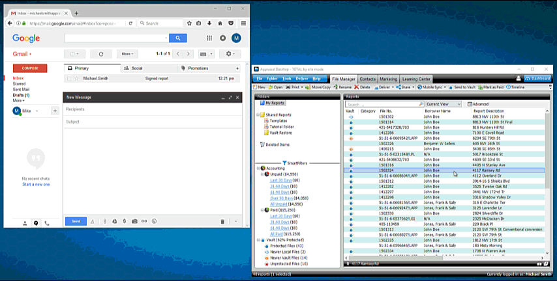Viewport: 557px width, 281px height.
Task: Click the Google apps grid icon
Action: point(209,38)
